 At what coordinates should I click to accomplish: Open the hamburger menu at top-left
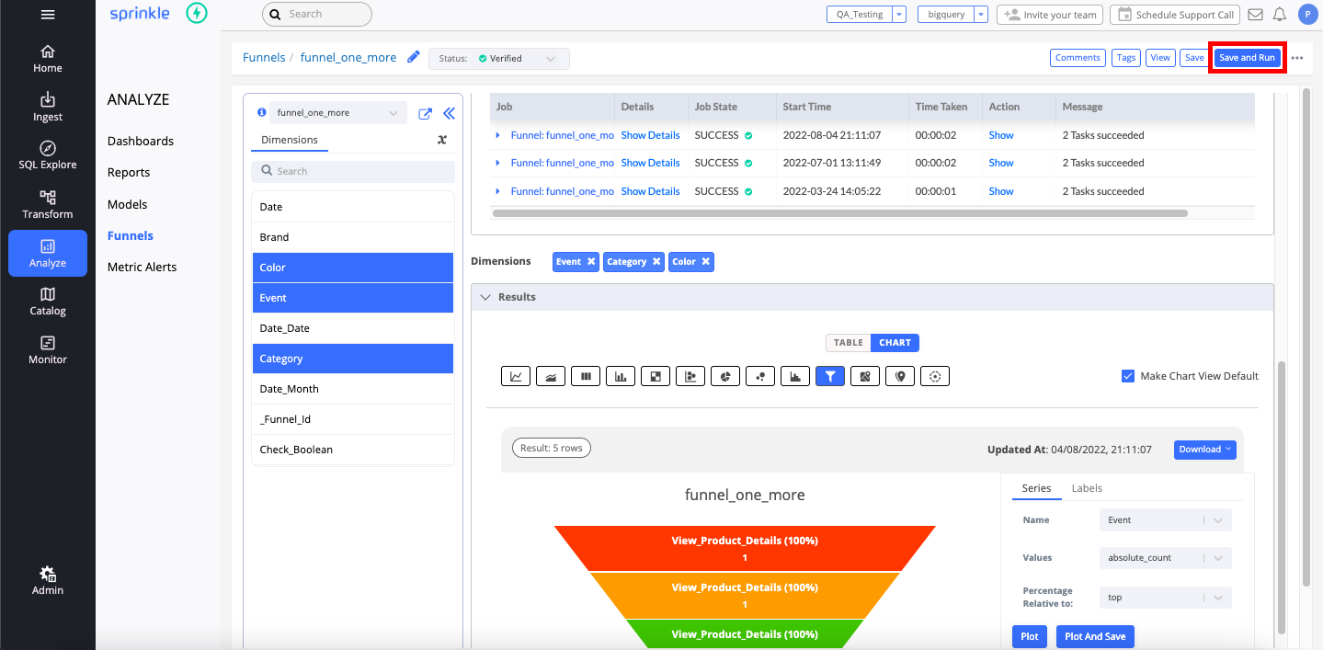[x=48, y=15]
